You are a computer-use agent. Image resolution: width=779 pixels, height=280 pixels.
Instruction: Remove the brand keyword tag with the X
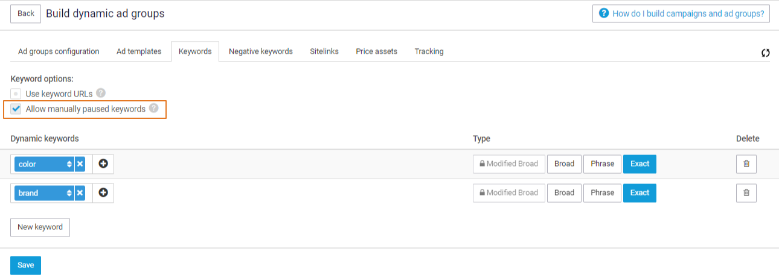[80, 193]
